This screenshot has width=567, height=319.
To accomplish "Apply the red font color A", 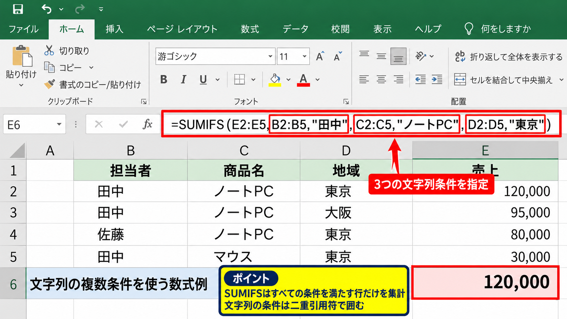I will point(304,80).
